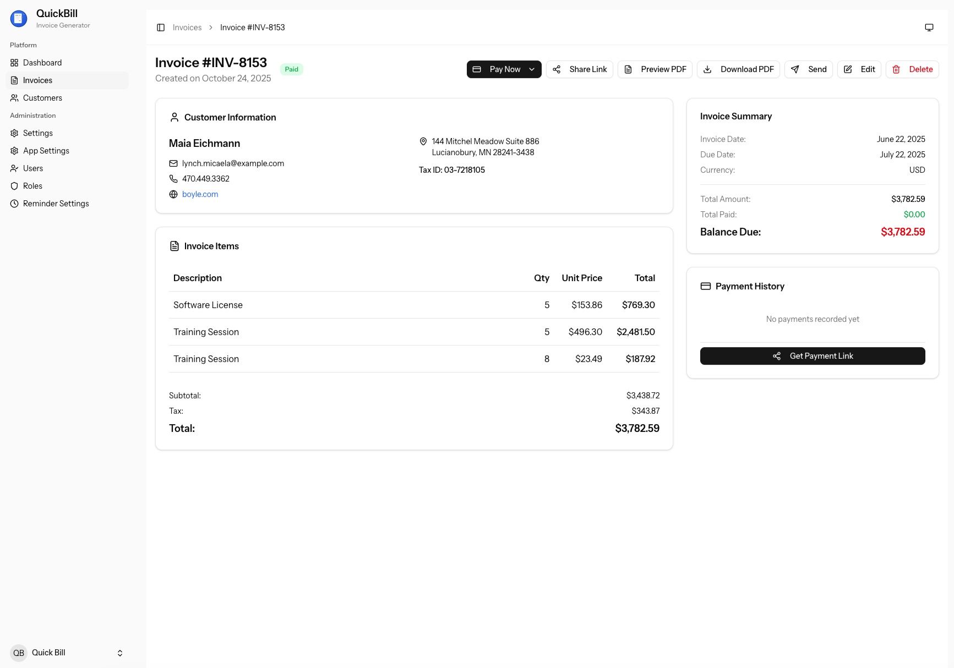
Task: Click the Share Link button
Action: [x=579, y=69]
